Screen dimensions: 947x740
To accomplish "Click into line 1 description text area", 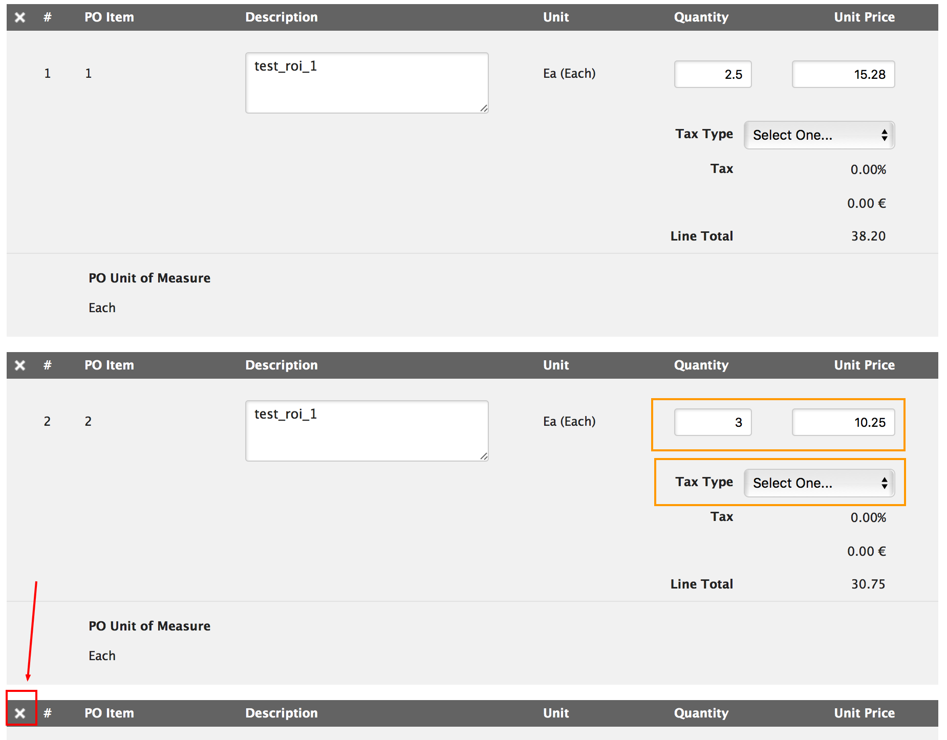I will pos(367,83).
